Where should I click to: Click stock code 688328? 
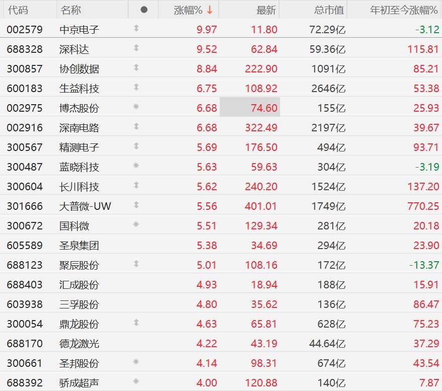coord(25,49)
